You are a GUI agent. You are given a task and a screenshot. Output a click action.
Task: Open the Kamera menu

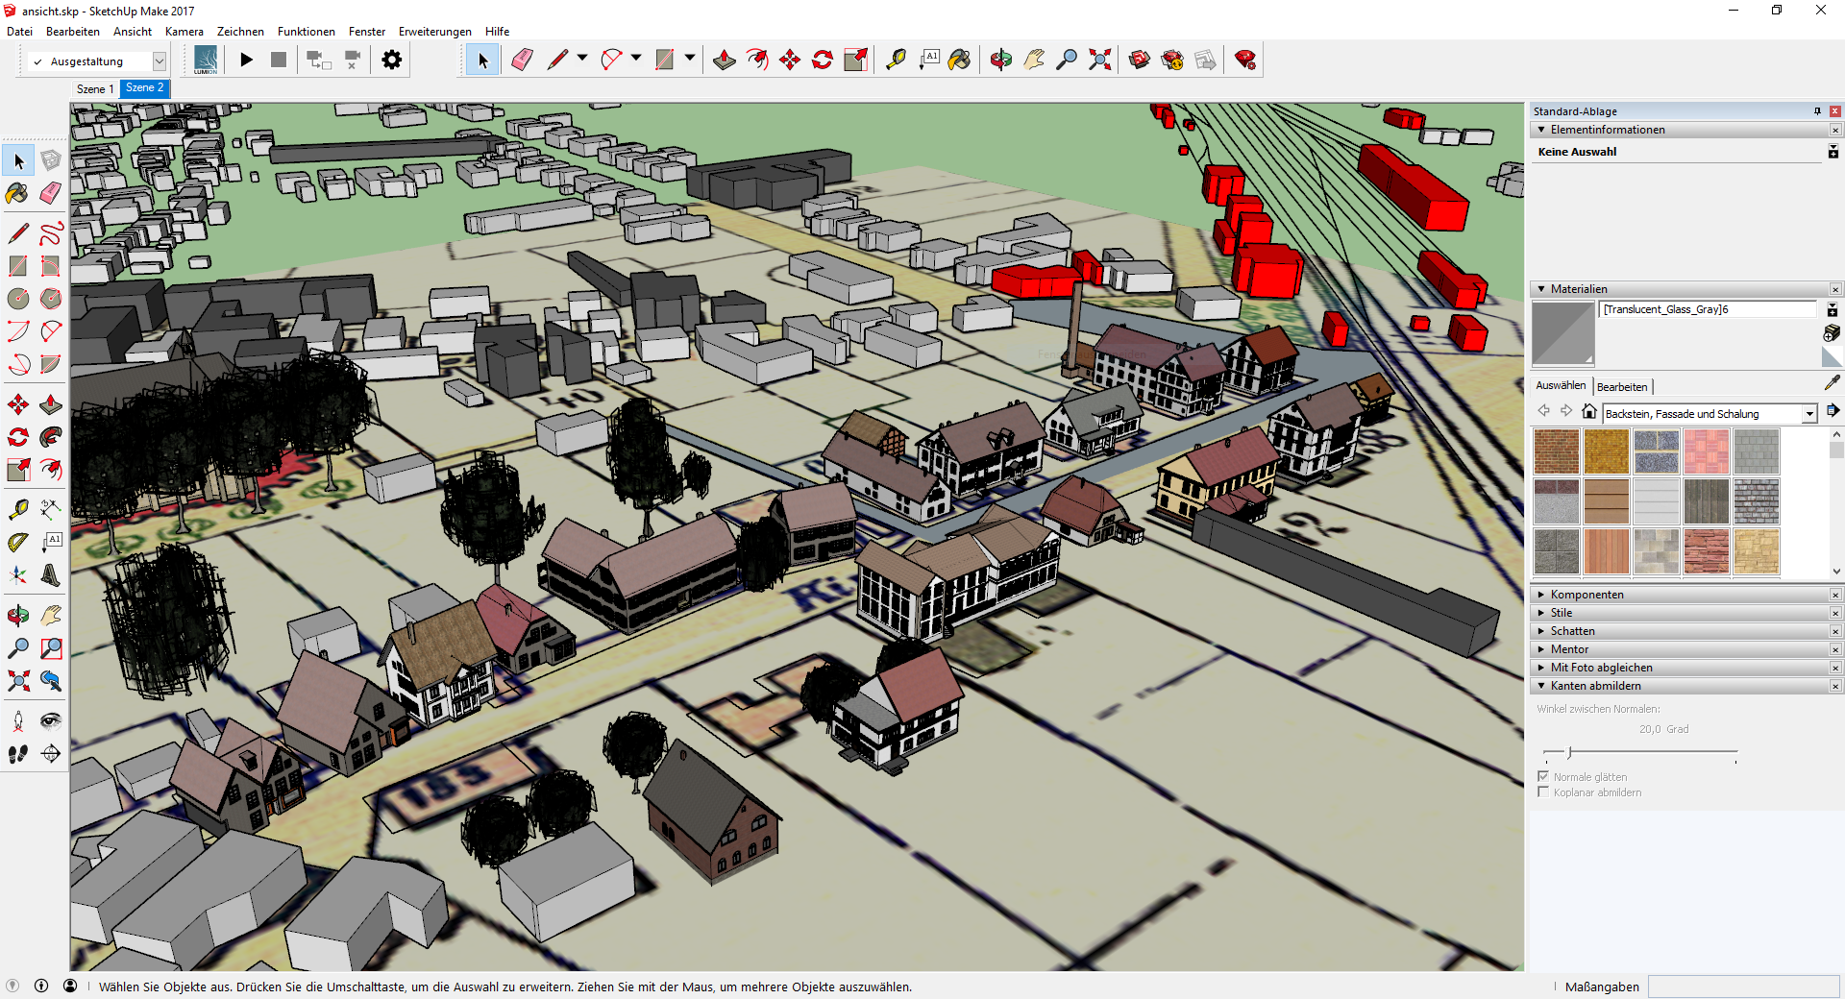click(x=184, y=32)
